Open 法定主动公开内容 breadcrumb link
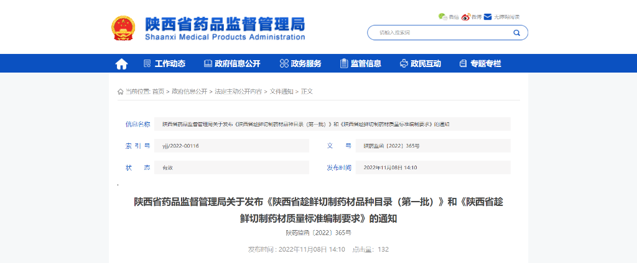637x263 pixels. (x=238, y=91)
